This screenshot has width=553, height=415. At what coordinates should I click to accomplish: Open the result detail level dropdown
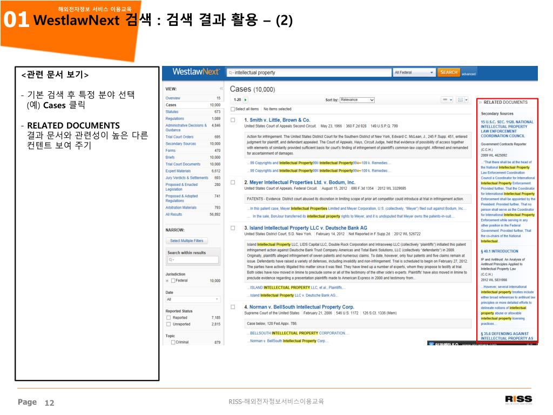point(447,100)
